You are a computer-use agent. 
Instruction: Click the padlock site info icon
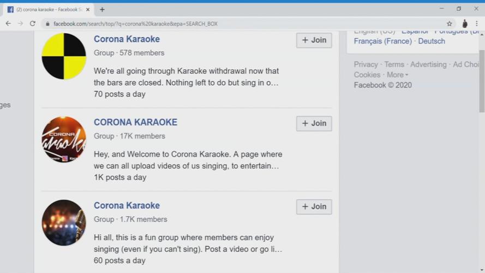[47, 24]
